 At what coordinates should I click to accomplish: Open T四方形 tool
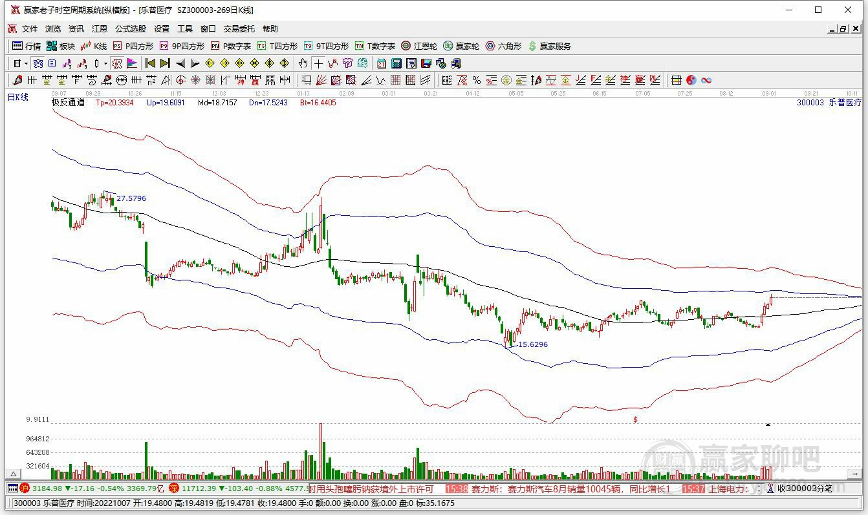pyautogui.click(x=277, y=46)
